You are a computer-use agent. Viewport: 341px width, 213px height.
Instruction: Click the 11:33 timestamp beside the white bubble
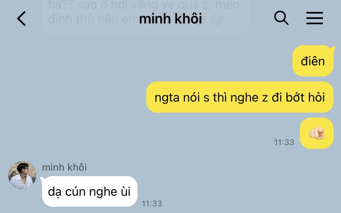point(152,204)
